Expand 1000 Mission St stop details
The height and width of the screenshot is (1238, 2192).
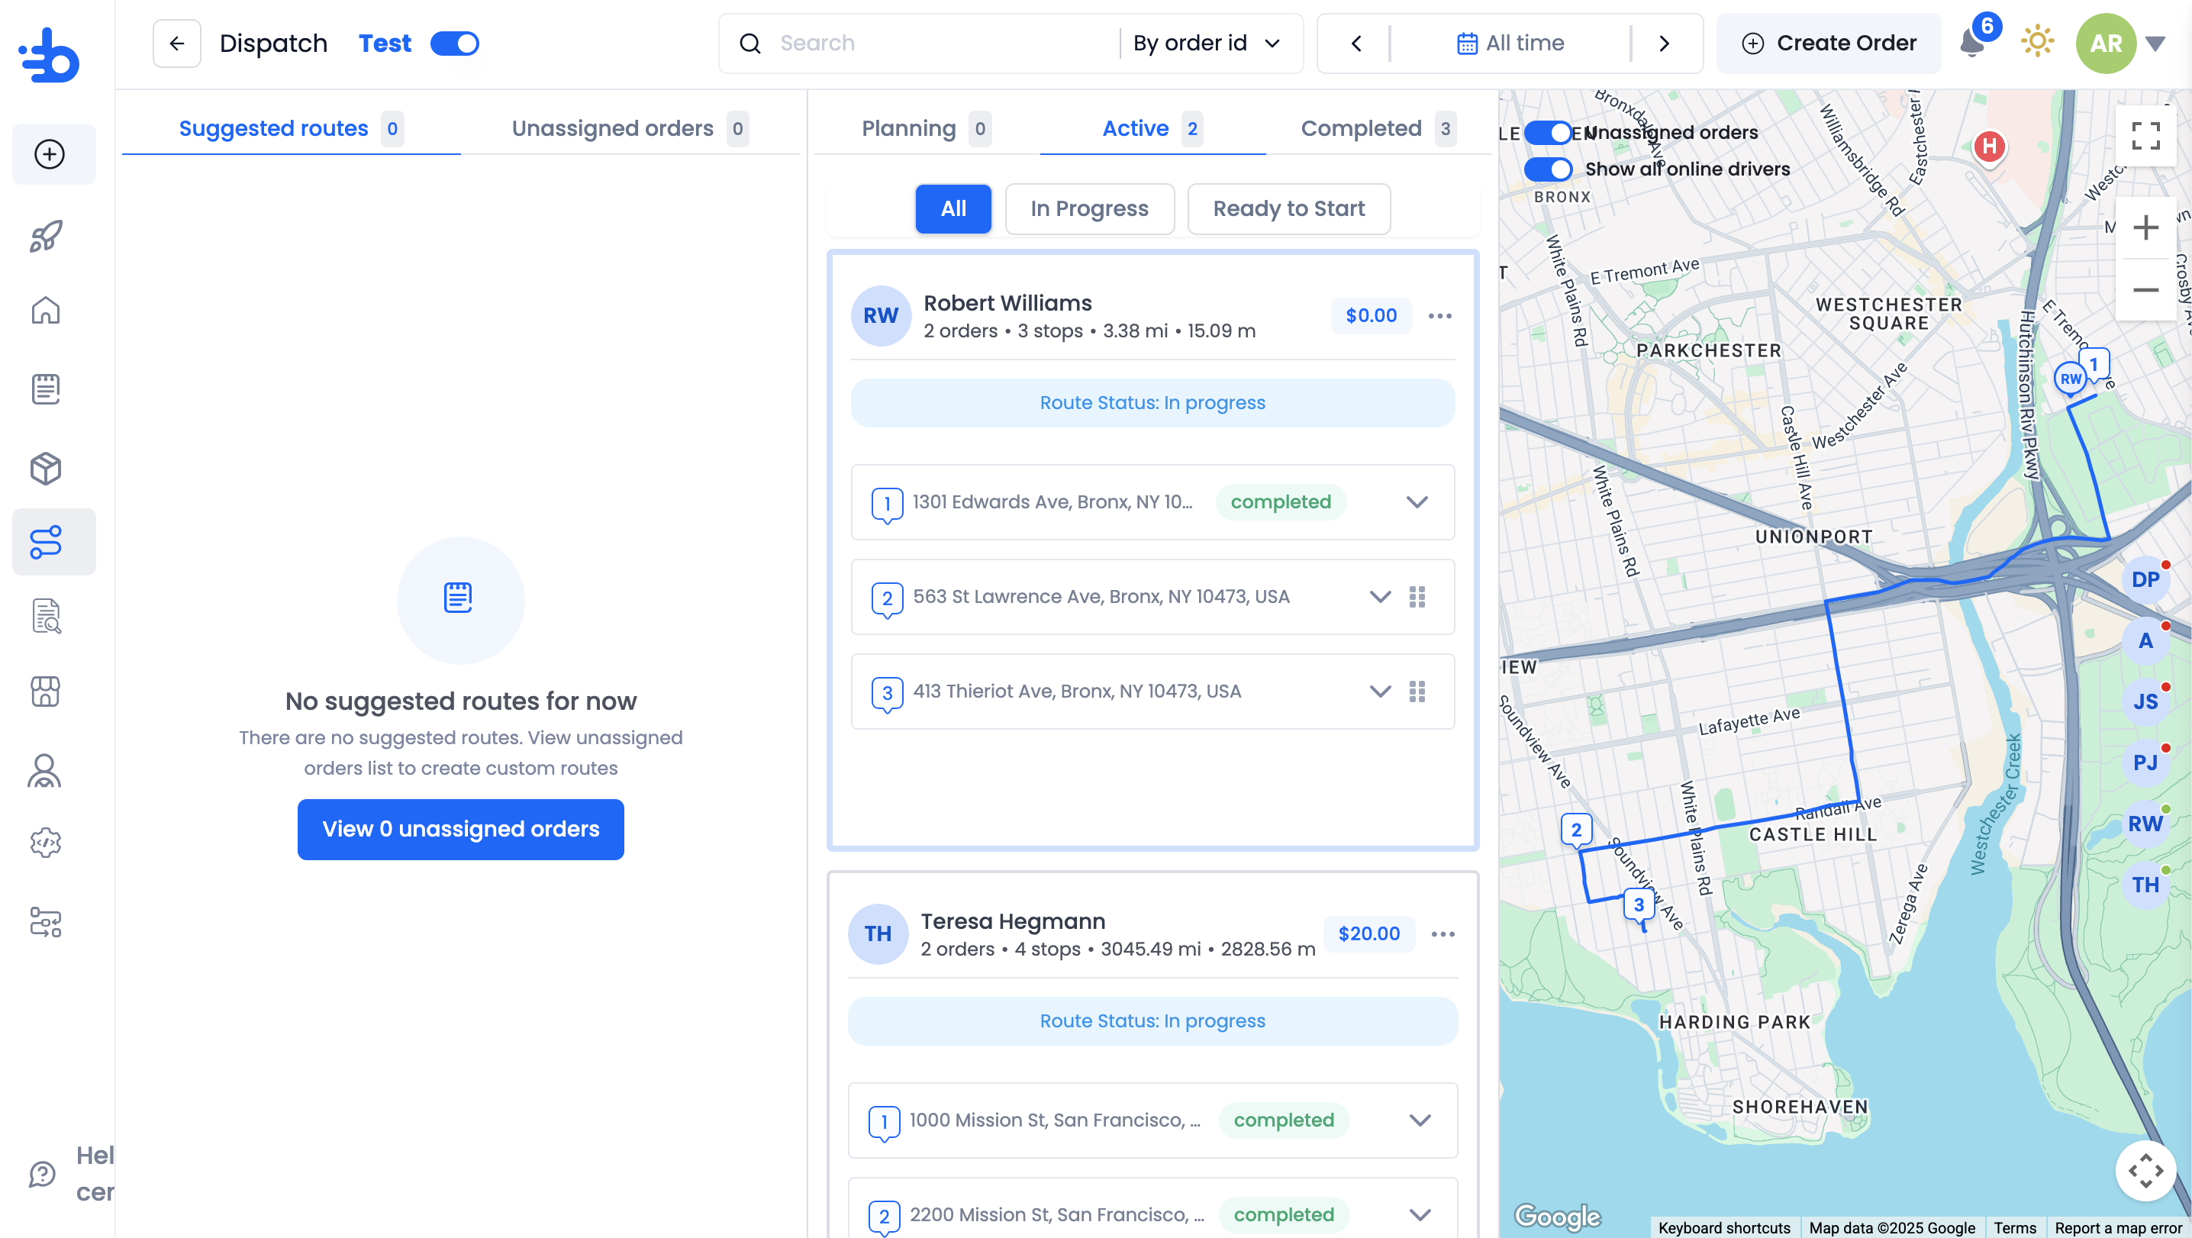(x=1420, y=1120)
